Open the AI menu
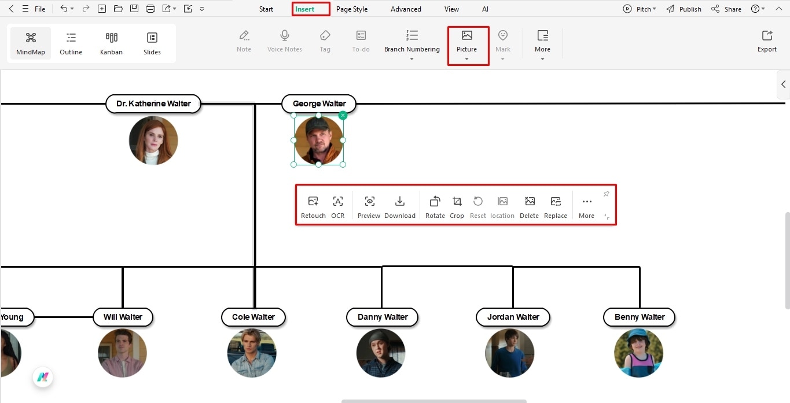 click(x=485, y=9)
